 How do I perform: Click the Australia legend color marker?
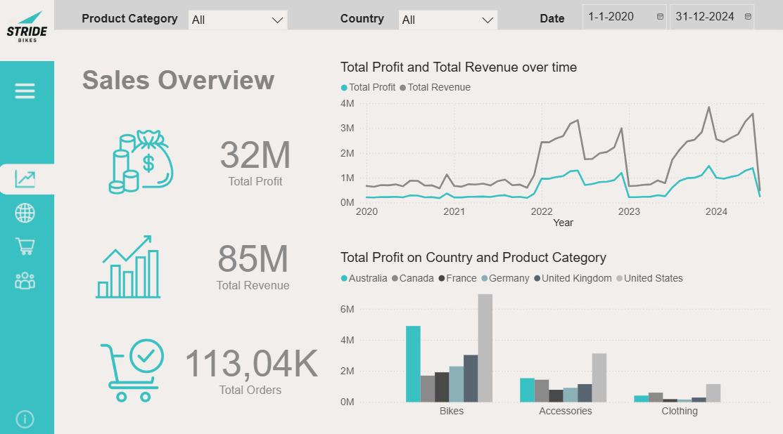pos(344,279)
